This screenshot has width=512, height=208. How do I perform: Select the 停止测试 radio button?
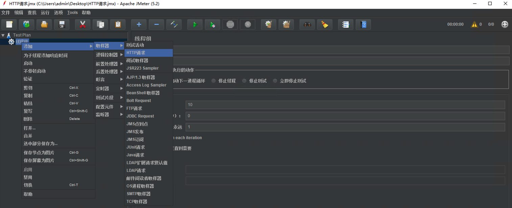click(244, 81)
